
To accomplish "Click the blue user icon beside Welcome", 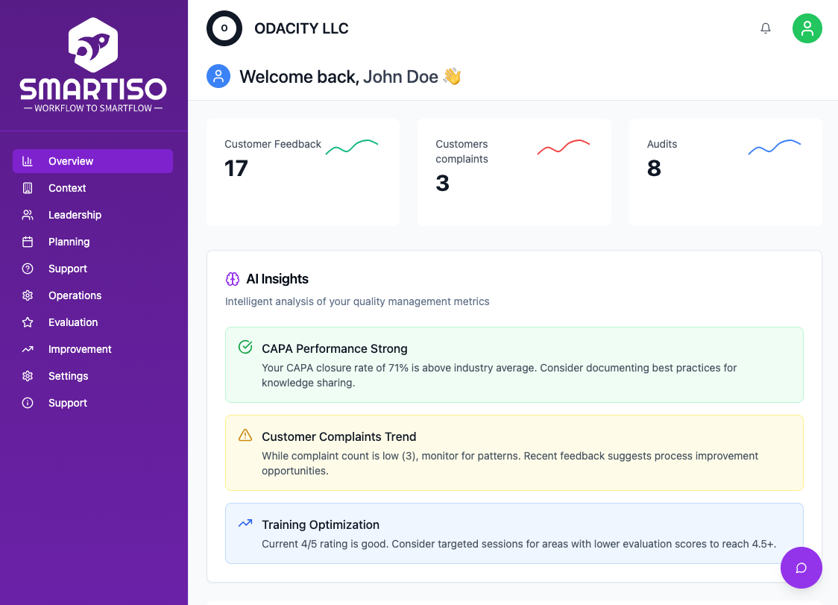I will [218, 76].
